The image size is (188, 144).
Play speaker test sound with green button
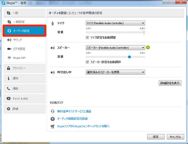coord(148,48)
